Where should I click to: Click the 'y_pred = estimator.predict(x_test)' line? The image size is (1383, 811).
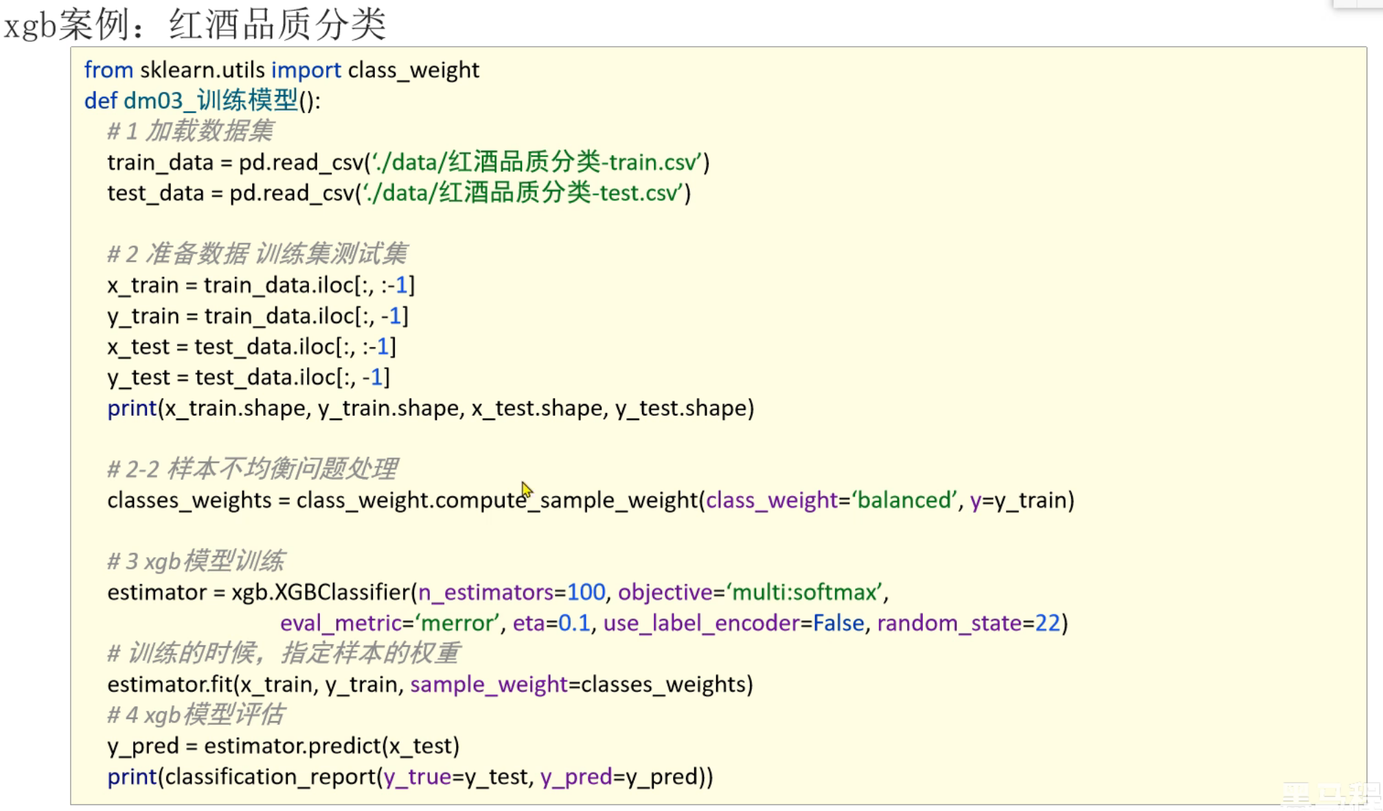coord(283,746)
